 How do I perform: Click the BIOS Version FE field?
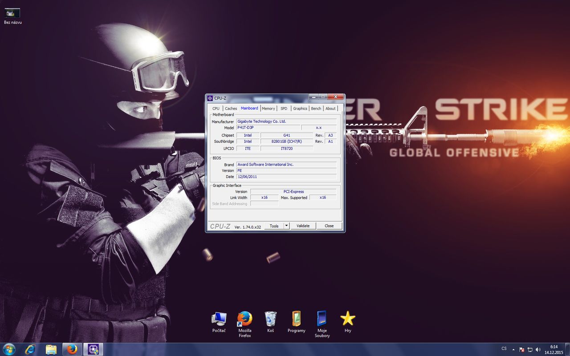point(286,170)
